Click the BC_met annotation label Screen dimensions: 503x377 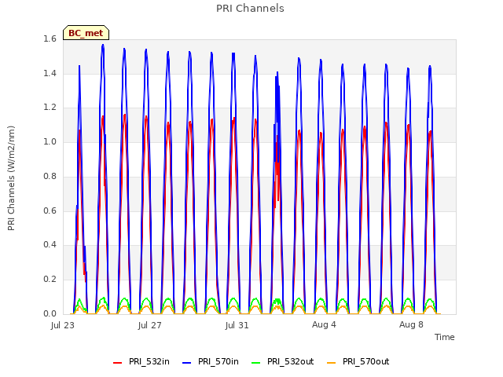click(86, 33)
